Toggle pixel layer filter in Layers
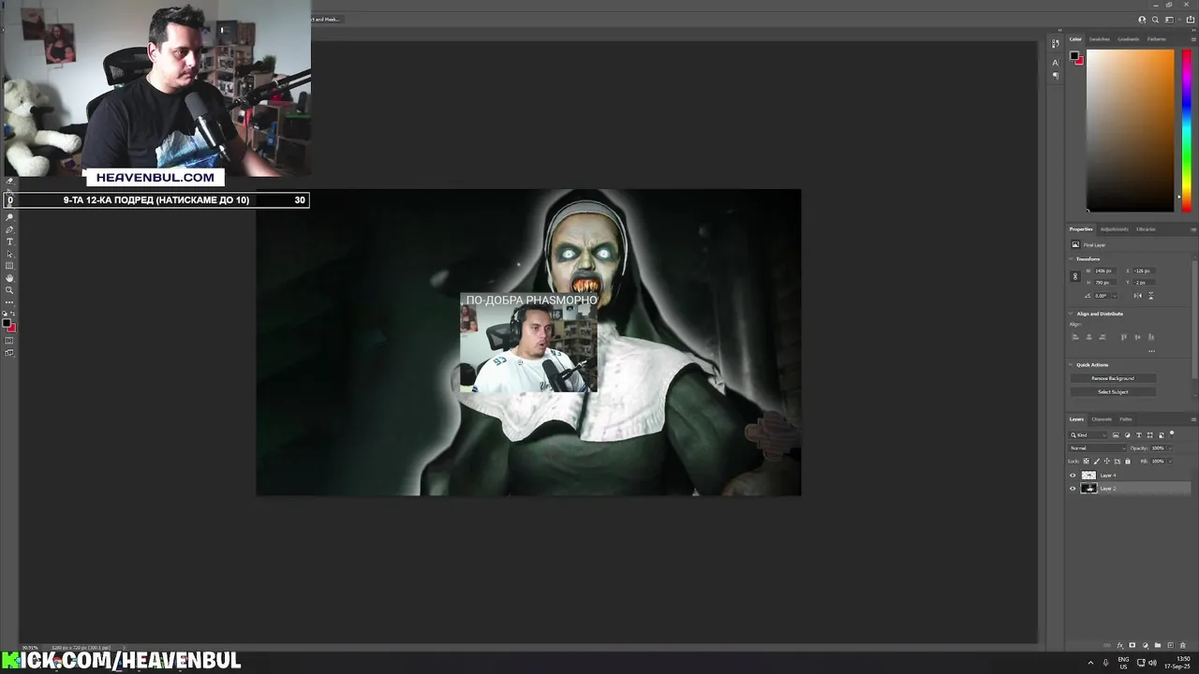The height and width of the screenshot is (674, 1199). tap(1116, 435)
